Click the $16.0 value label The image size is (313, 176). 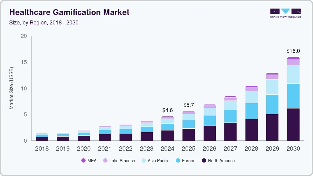click(293, 51)
